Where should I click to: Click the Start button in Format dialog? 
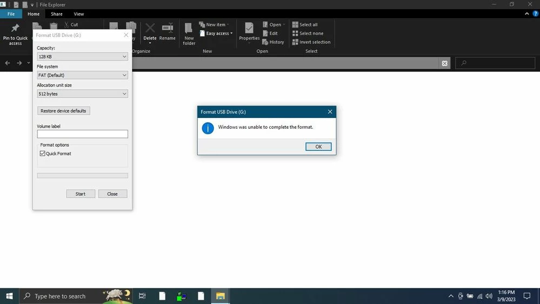[81, 194]
